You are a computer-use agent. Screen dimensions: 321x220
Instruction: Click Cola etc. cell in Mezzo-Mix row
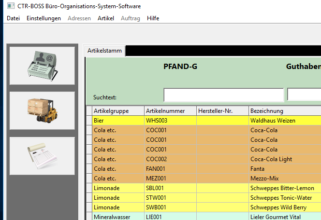pos(118,179)
